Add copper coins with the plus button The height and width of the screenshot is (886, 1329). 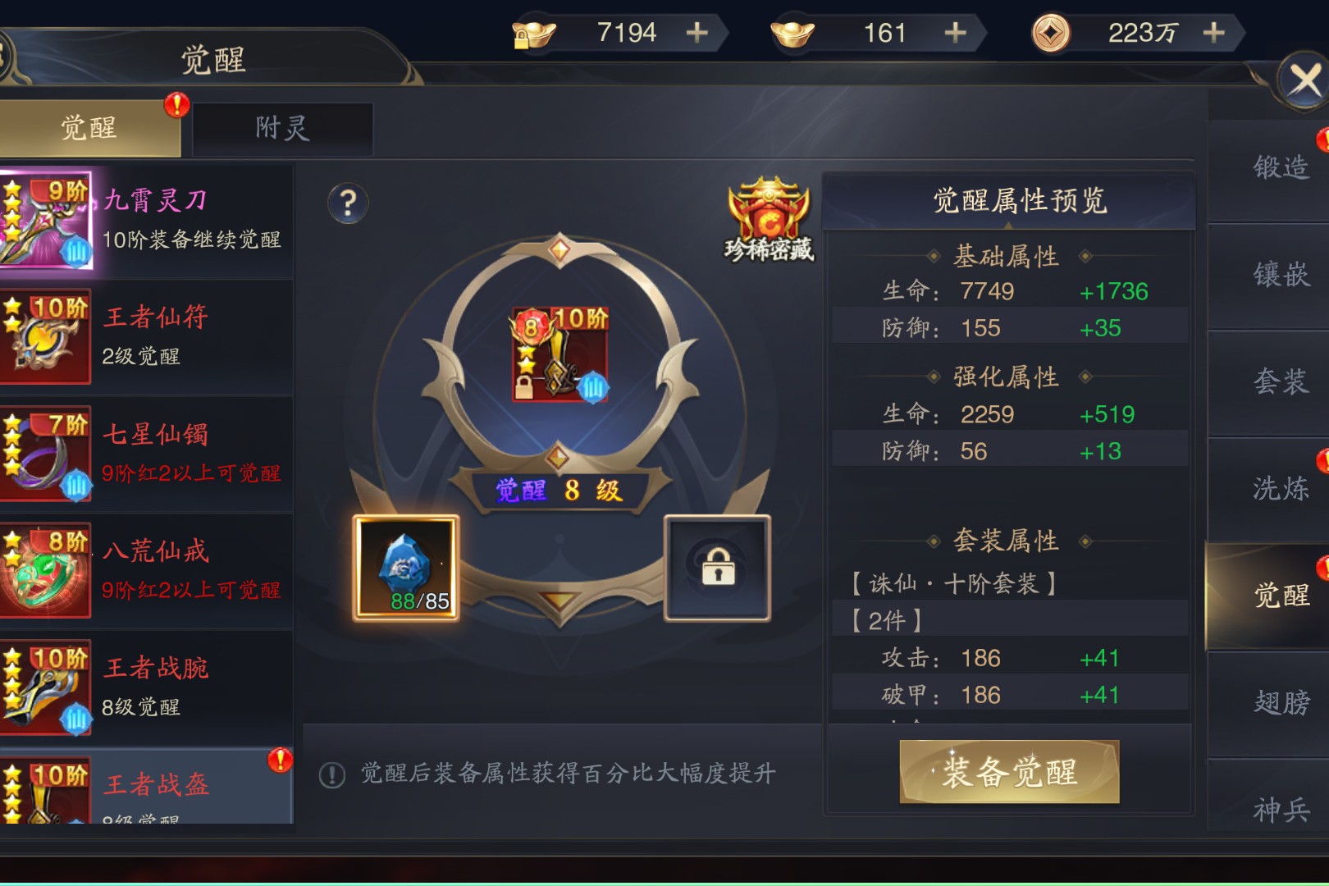(1213, 33)
